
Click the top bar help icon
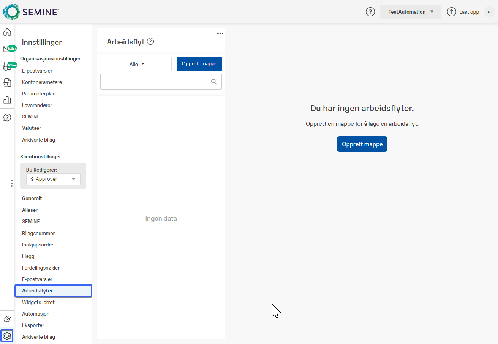pos(370,12)
